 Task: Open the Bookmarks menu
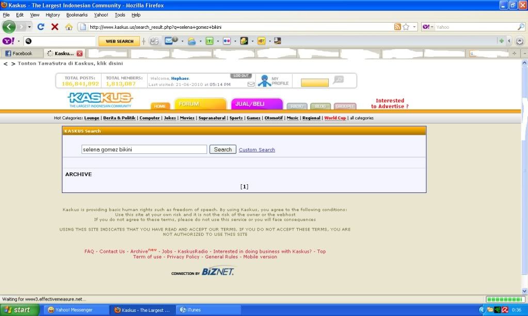click(x=77, y=15)
